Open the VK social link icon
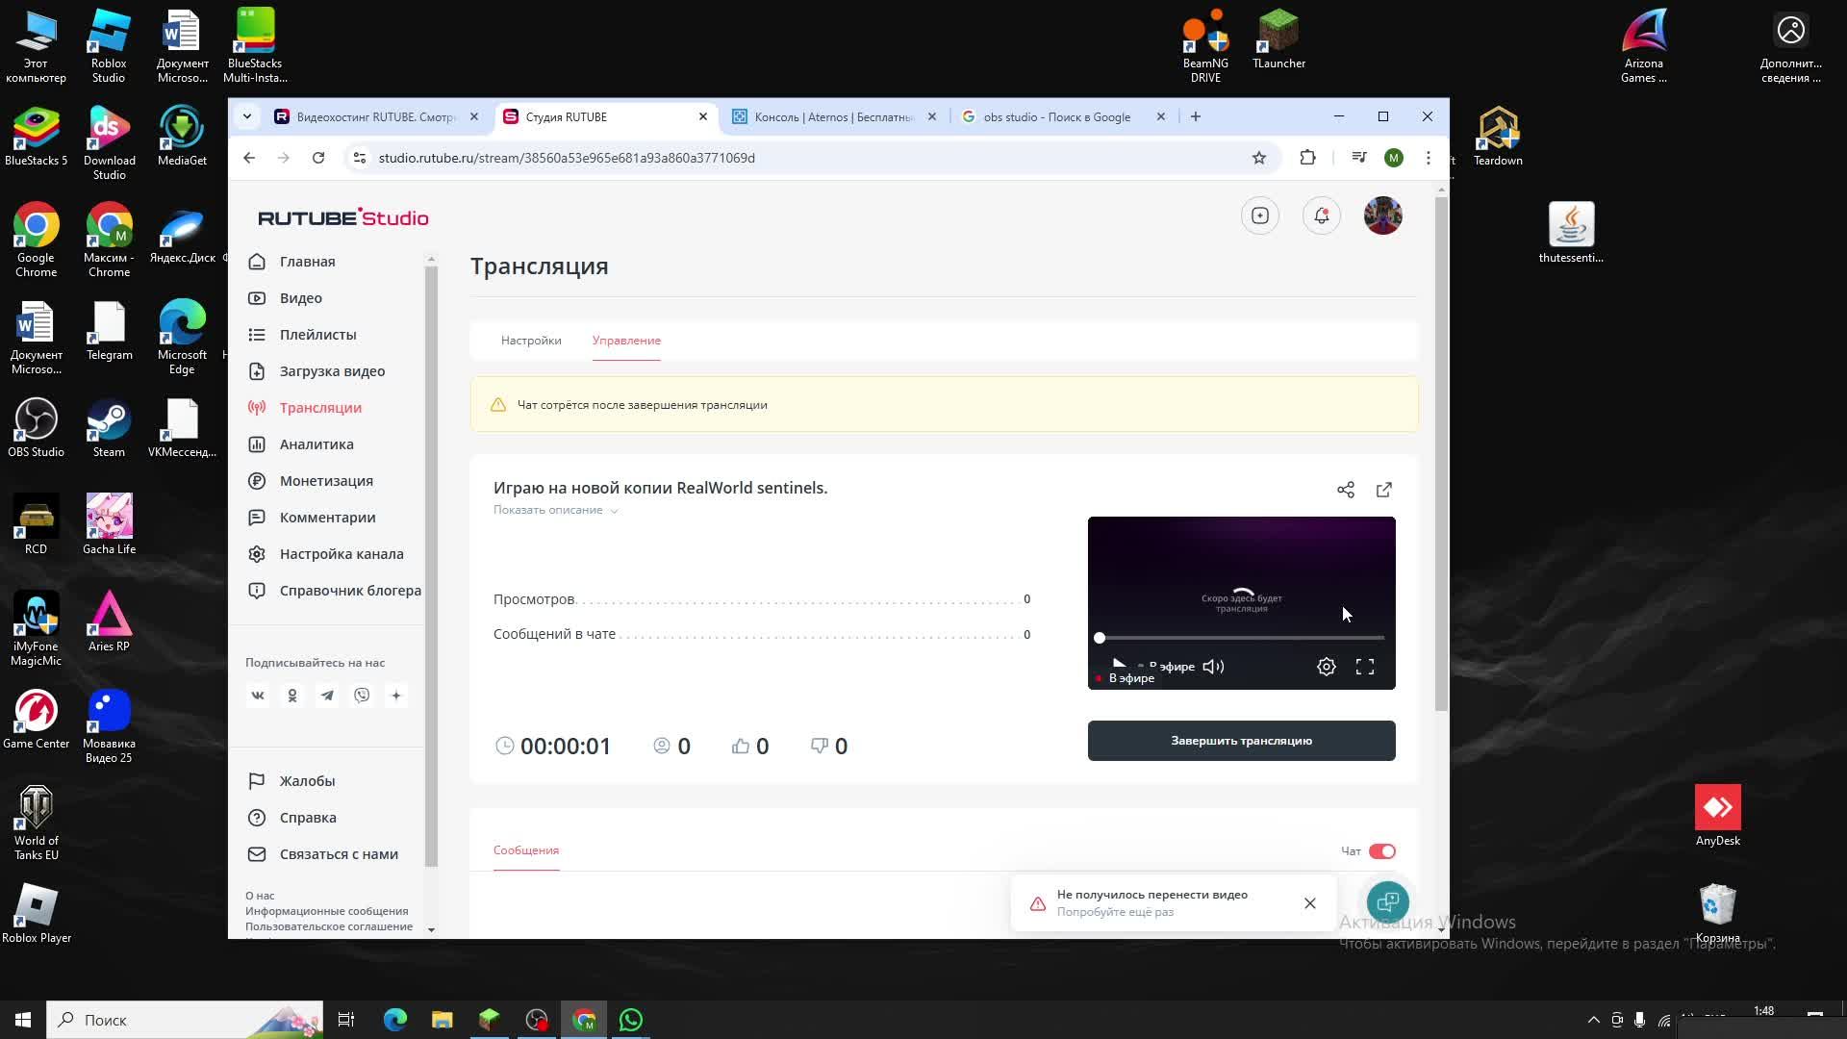 tap(258, 696)
